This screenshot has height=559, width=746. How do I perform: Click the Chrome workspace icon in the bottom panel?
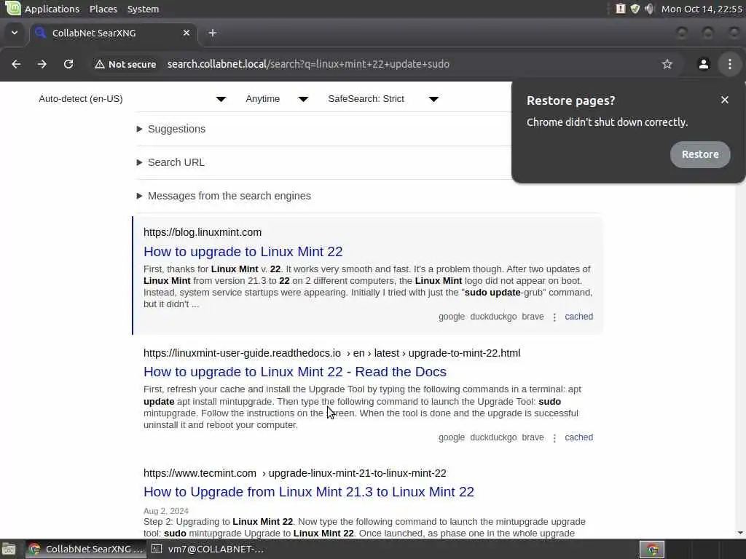pos(652,550)
